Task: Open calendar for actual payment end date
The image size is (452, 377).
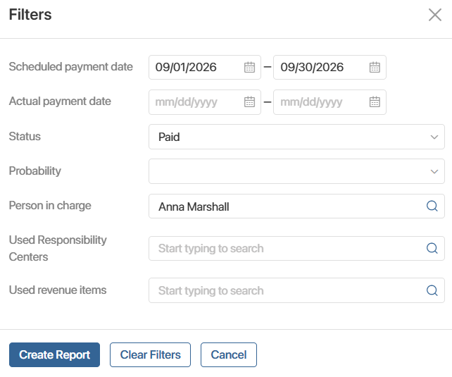Action: tap(375, 101)
